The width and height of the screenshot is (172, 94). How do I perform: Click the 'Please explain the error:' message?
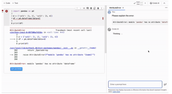click(123, 16)
